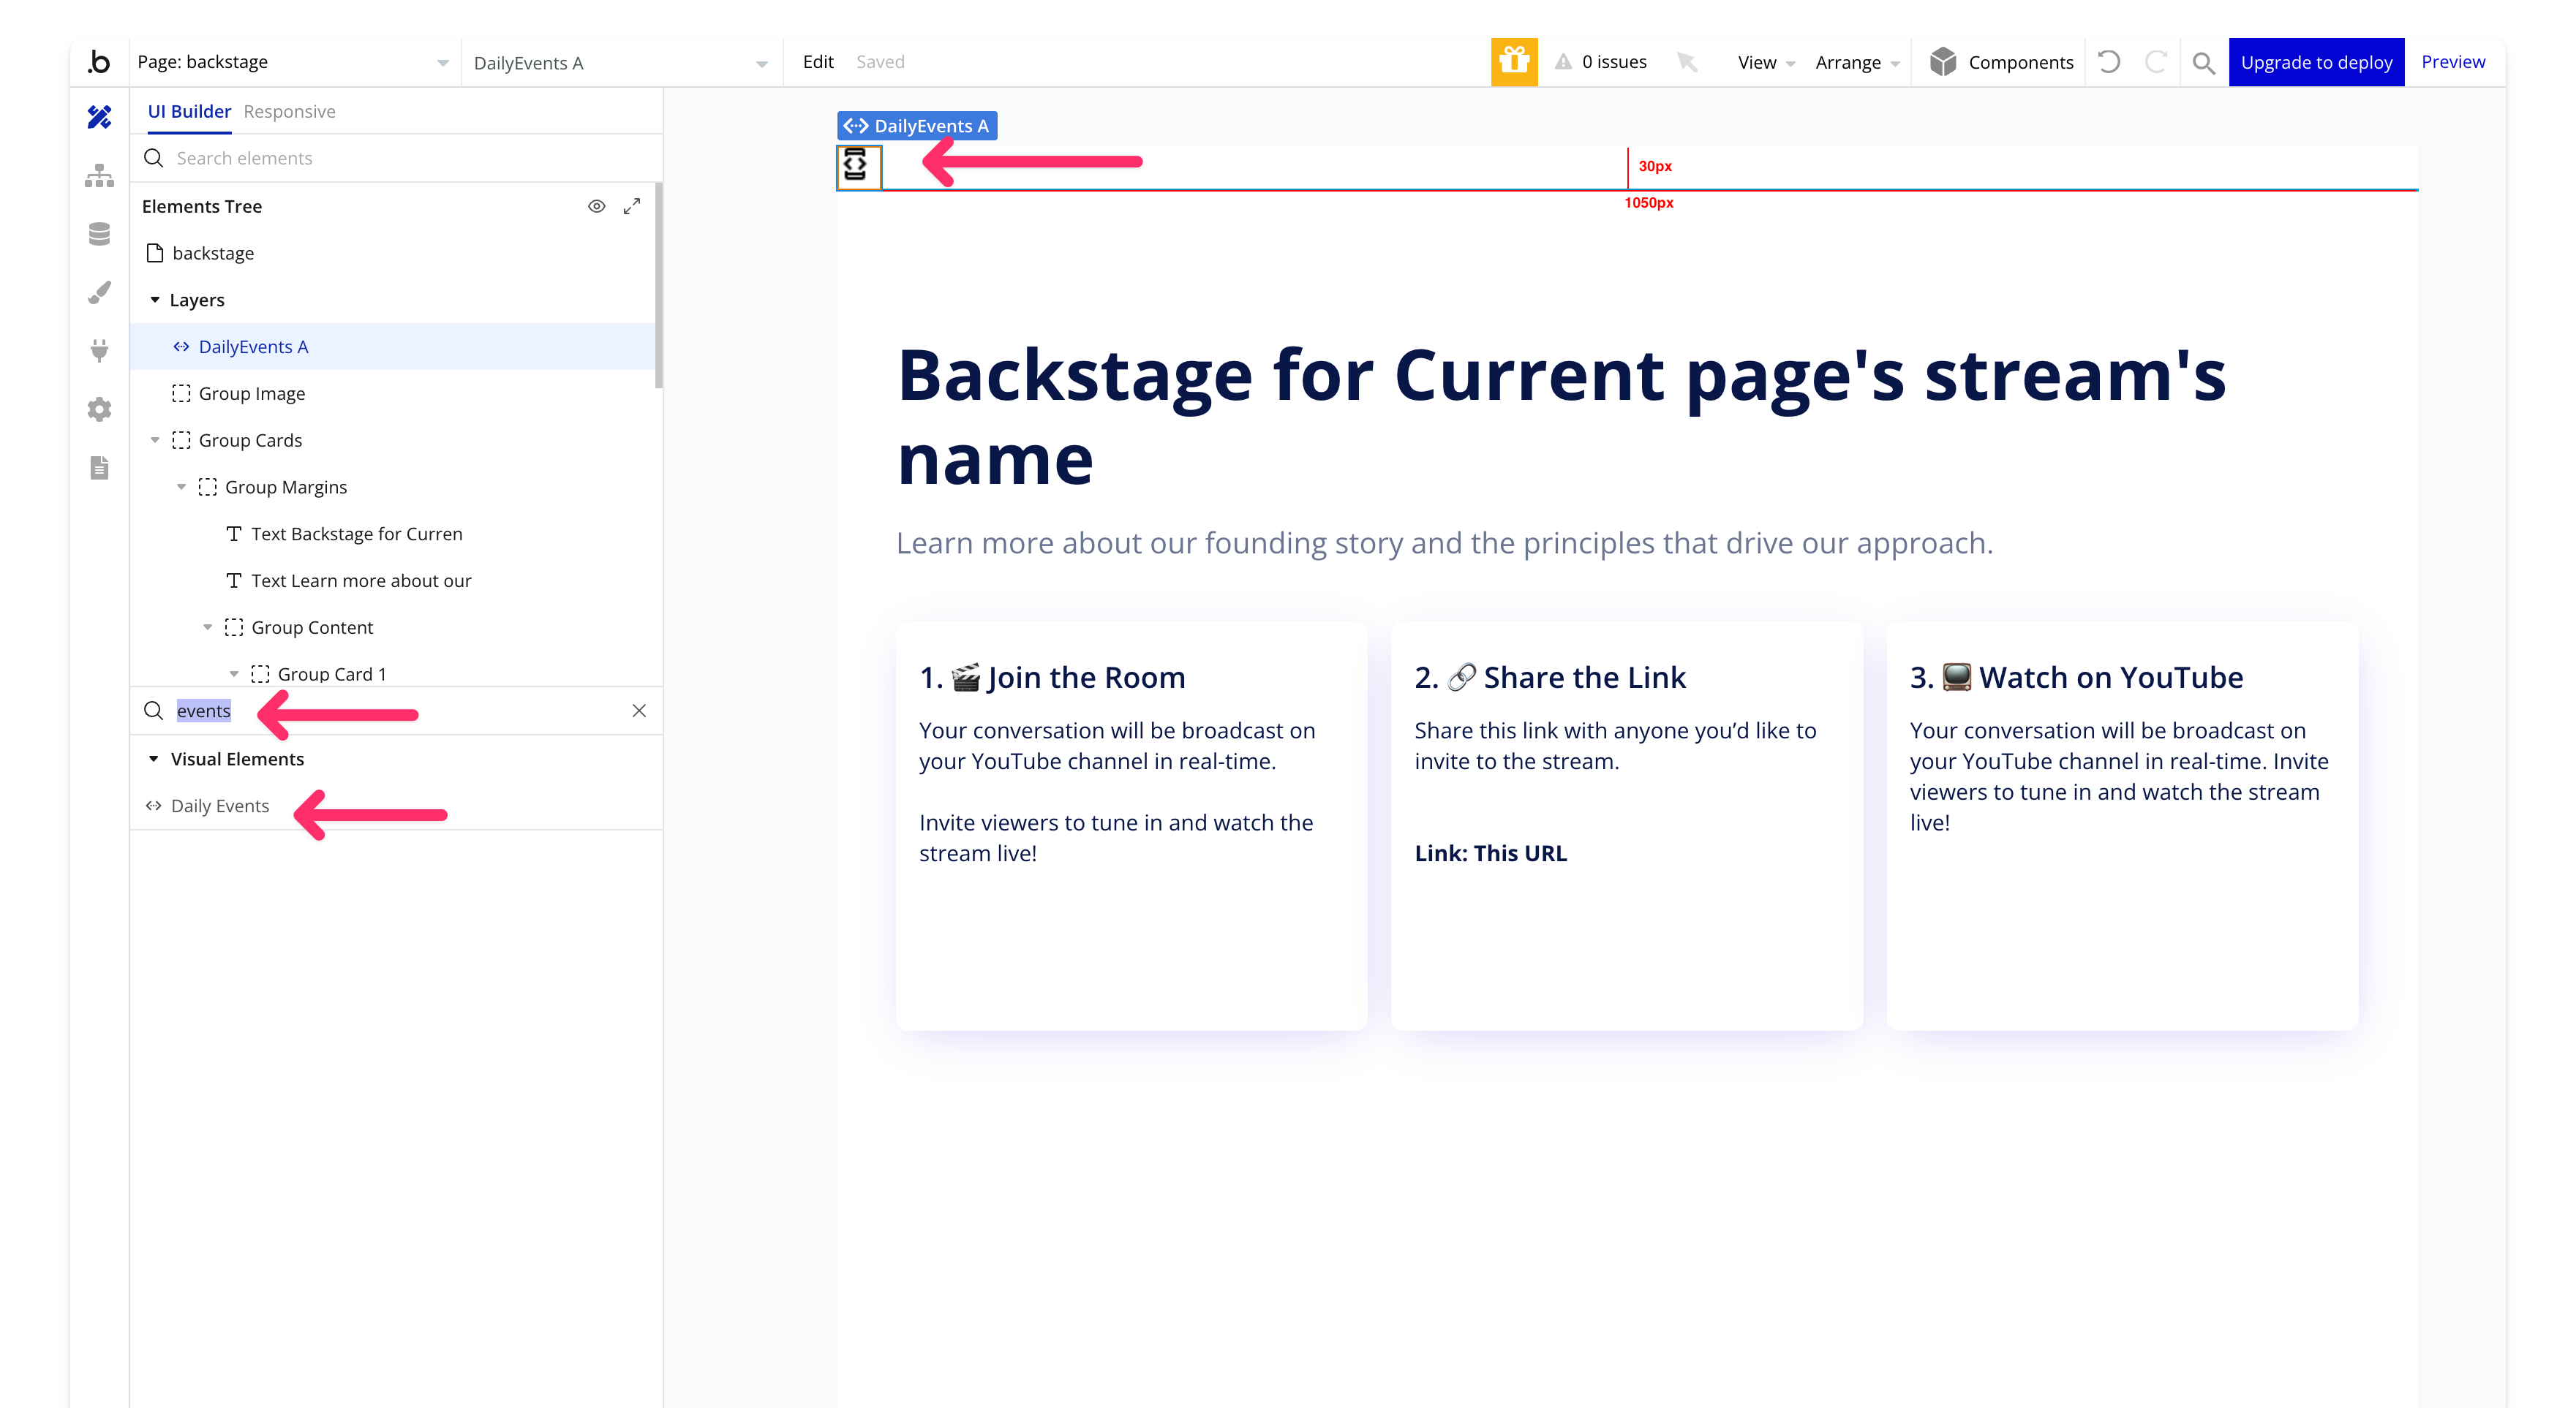Open the Styles paintbrush tab
Image resolution: width=2576 pixels, height=1408 pixels.
99,292
